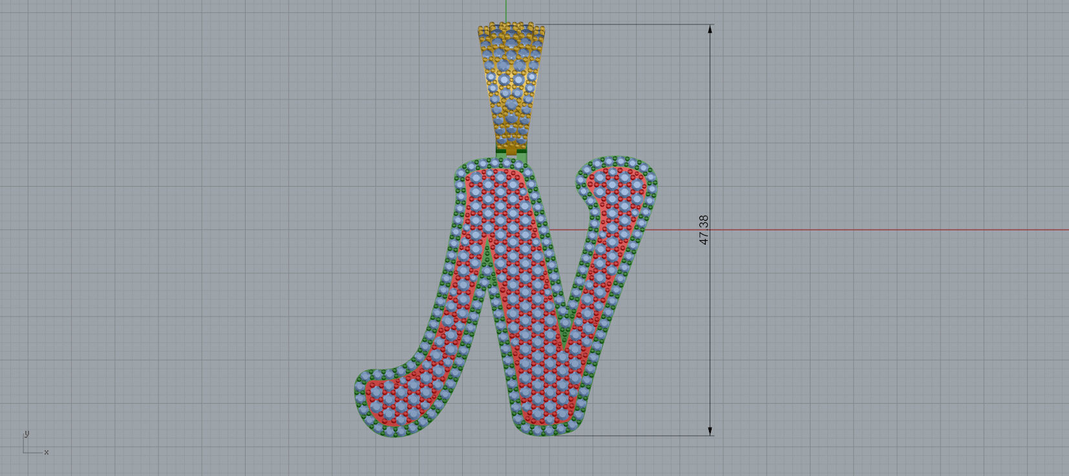1069x476 pixels.
Task: Select the gem-studded letter N pendant body
Action: pyautogui.click(x=506, y=296)
